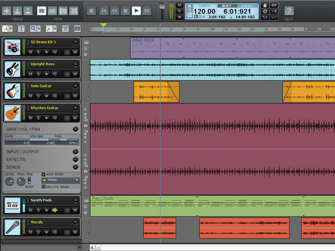
Task: Expand the SI-Drum Kit 1 track strip
Action: click(75, 42)
